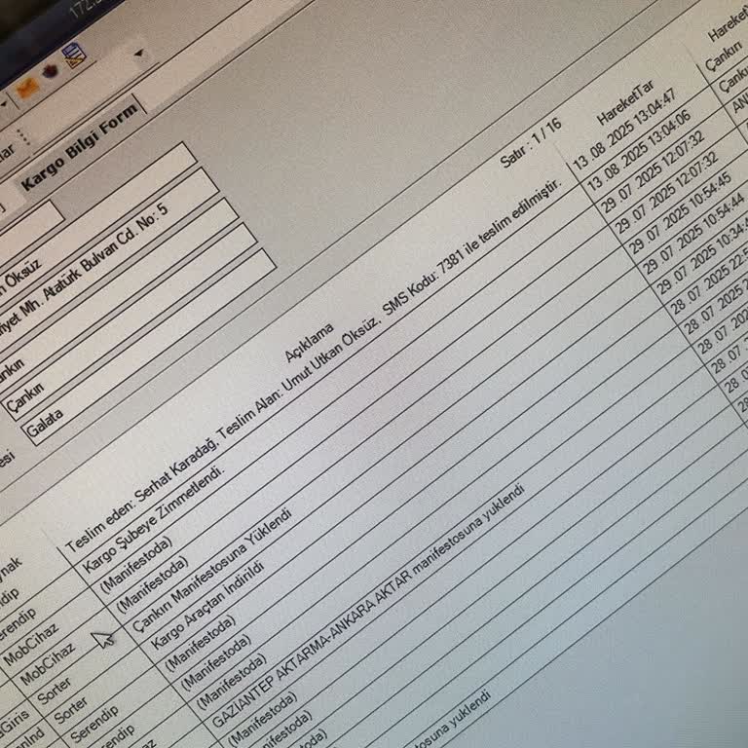Click the Açıklama column header
The width and height of the screenshot is (748, 748).
click(x=309, y=343)
